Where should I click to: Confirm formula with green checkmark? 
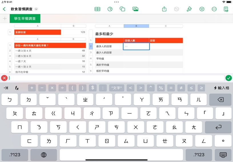point(228,78)
